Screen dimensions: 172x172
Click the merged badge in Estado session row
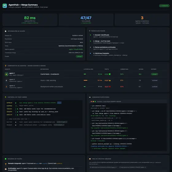[x=80, y=57]
